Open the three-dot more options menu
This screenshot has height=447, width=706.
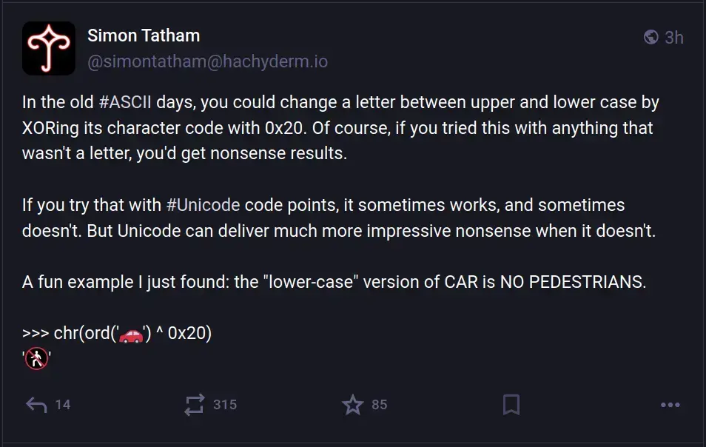pyautogui.click(x=670, y=405)
